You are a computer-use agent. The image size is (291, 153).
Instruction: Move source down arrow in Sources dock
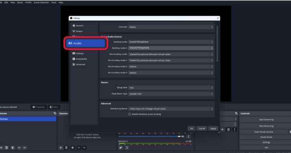(x=84, y=148)
